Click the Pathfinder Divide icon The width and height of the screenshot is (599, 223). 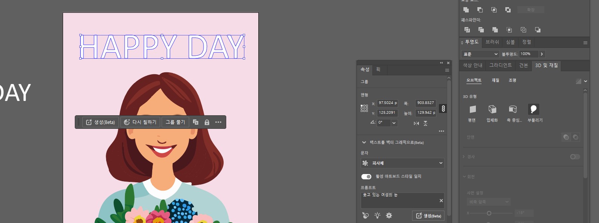pos(467,30)
